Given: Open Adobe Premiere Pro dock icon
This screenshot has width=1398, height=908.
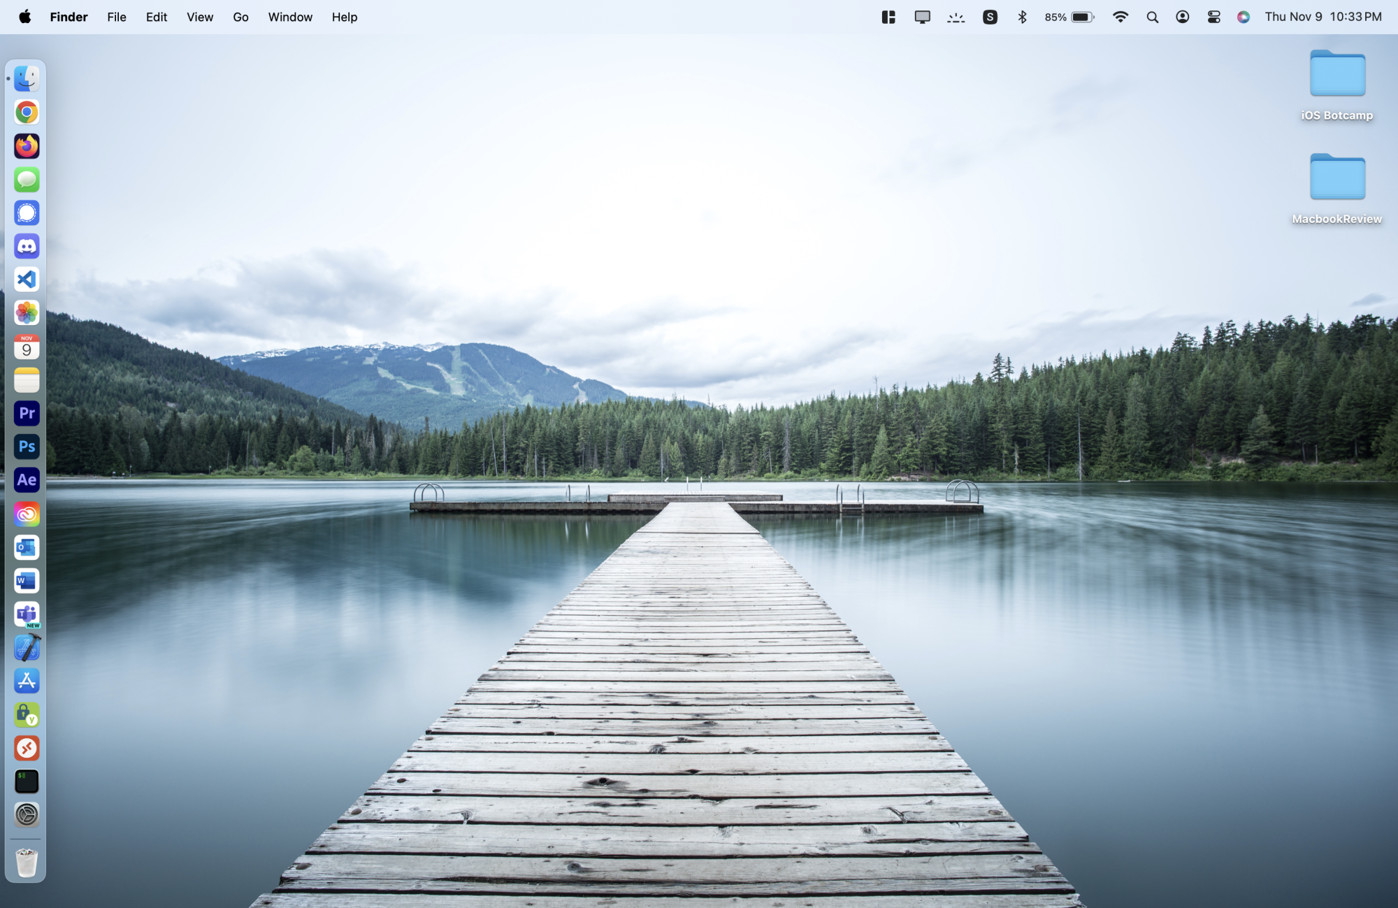Looking at the screenshot, I should click(27, 413).
